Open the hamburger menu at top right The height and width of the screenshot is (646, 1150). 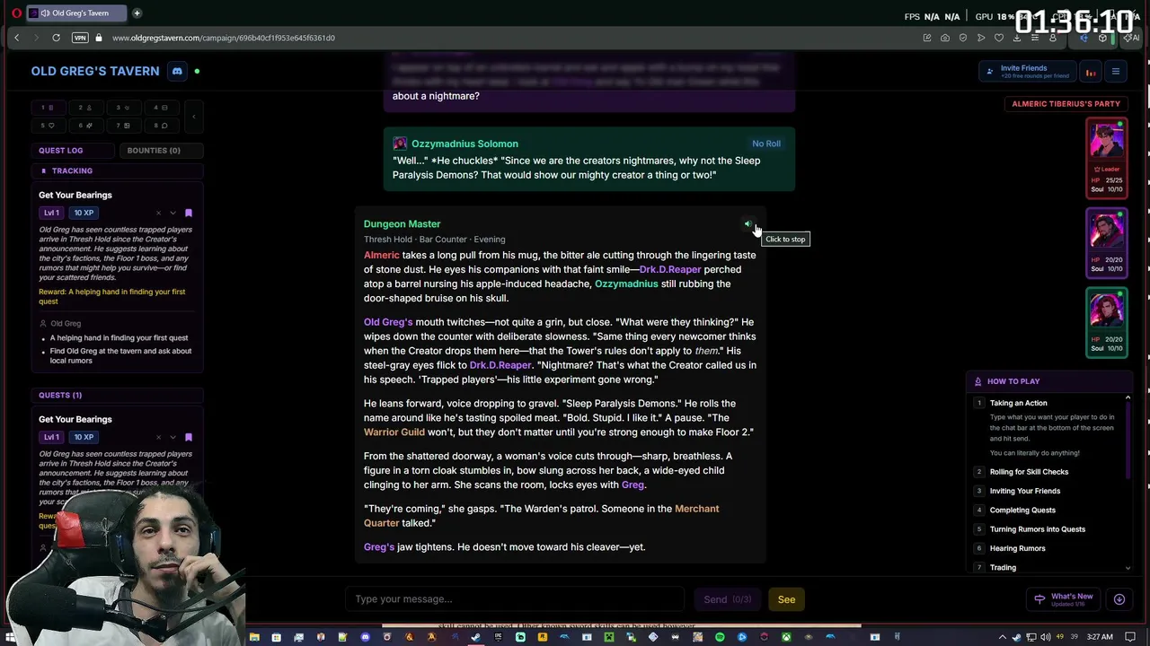[1116, 72]
